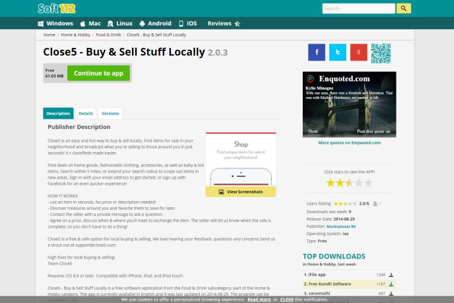Image resolution: width=454 pixels, height=303 pixels.
Task: Open varamozhi in top downloads
Action: point(319,293)
